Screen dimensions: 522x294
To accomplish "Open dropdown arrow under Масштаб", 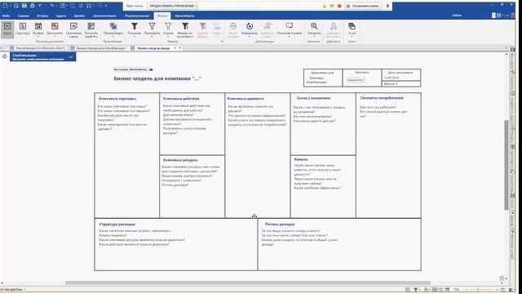I will [x=314, y=36].
